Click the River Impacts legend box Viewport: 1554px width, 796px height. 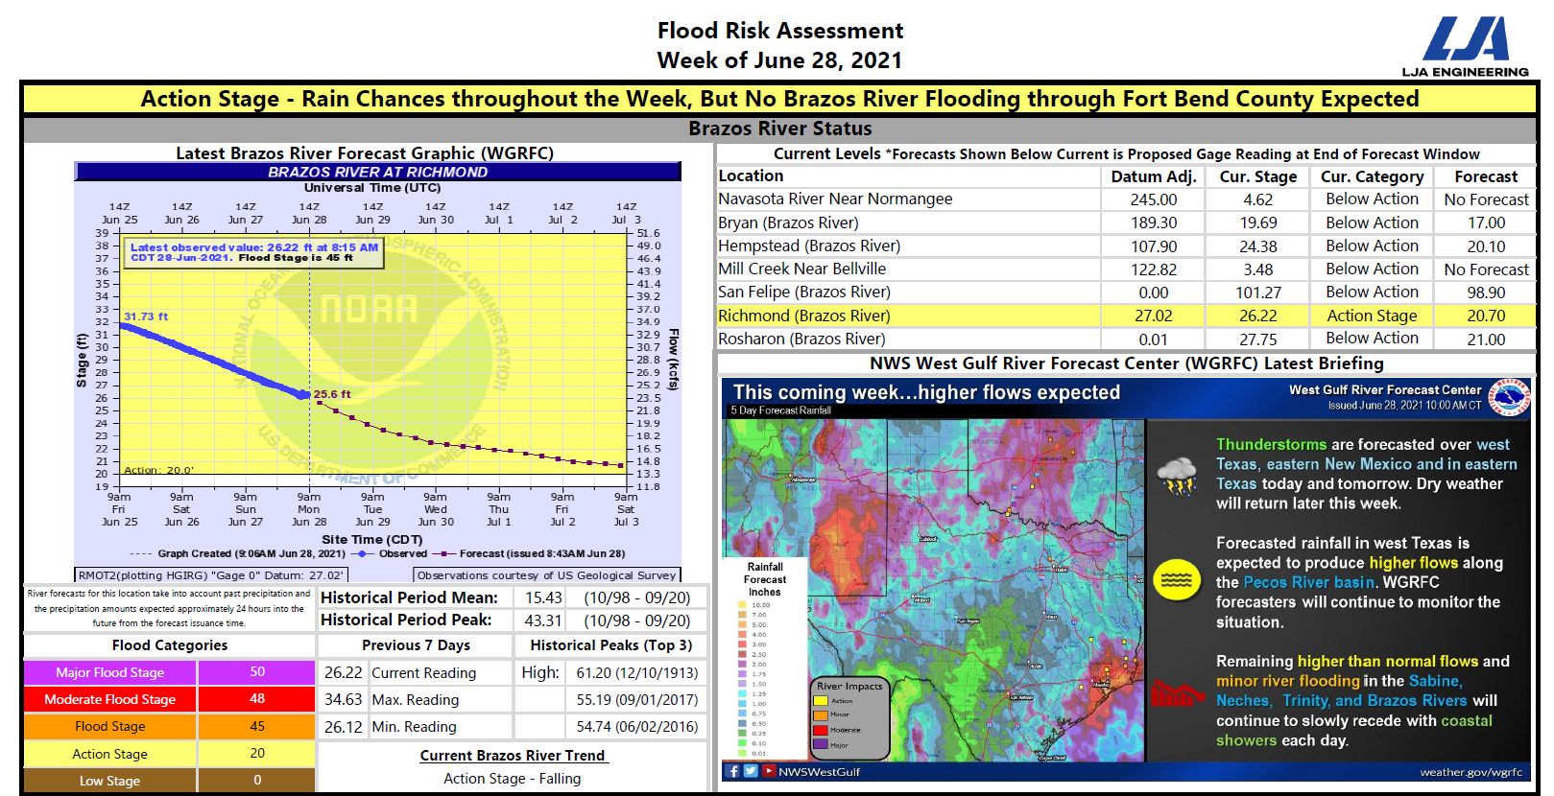[849, 717]
